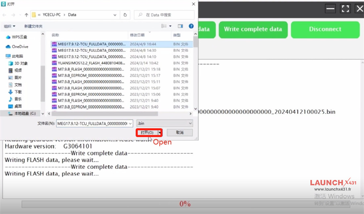Click the 打开(O) open button
The image size is (364, 214).
[x=147, y=133]
